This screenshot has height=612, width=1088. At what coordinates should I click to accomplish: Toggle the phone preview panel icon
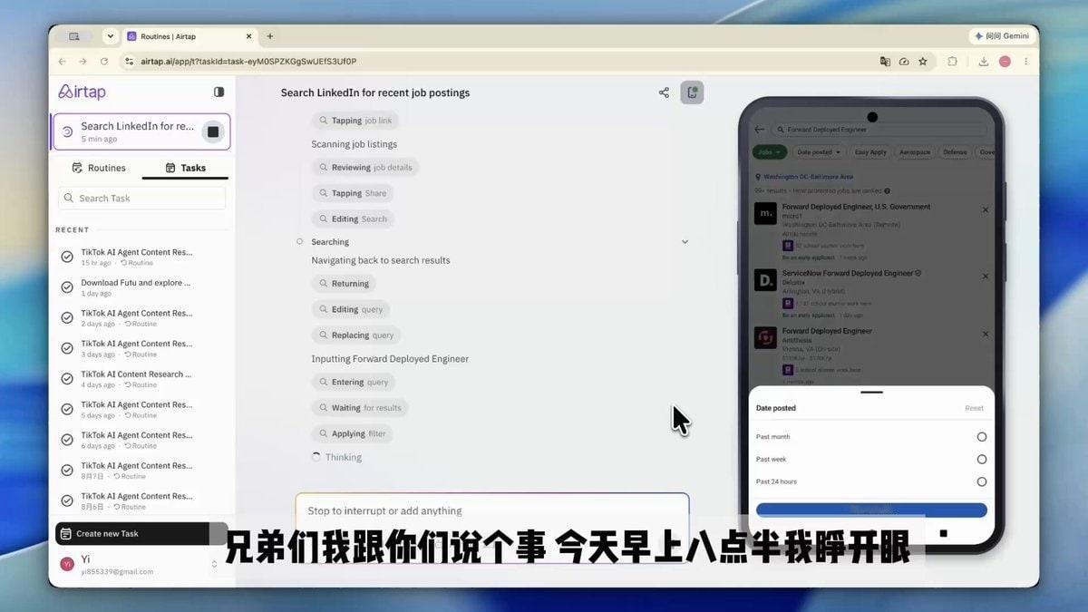point(692,92)
